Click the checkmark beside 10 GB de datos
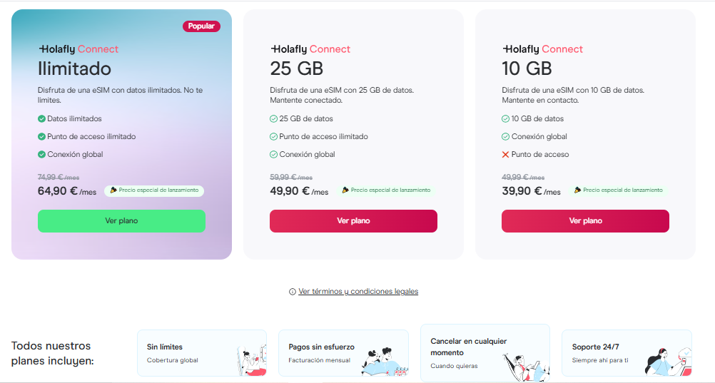The width and height of the screenshot is (715, 383). coord(505,119)
